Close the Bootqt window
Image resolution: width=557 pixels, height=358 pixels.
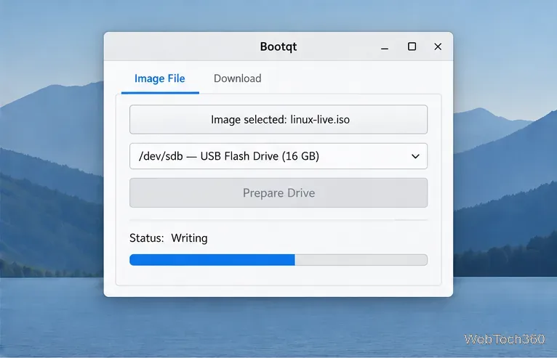click(438, 46)
